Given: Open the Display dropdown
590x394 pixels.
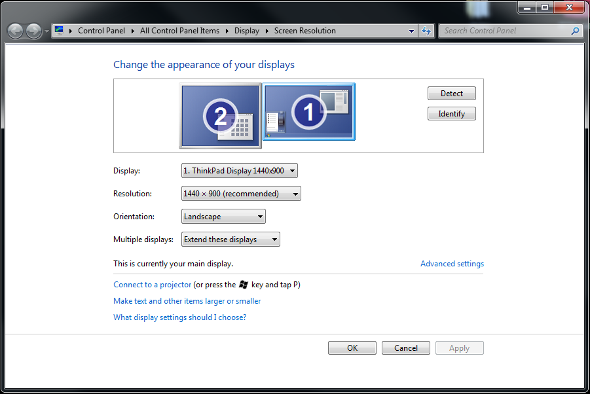Looking at the screenshot, I should coord(239,171).
